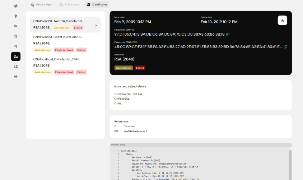Open the paper-plane share sidebar icon
The image size is (303, 180).
point(16,46)
